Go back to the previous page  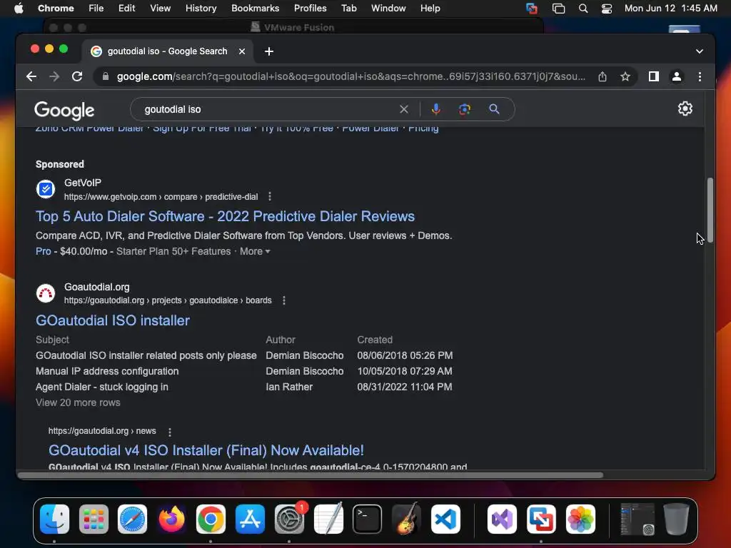pyautogui.click(x=31, y=76)
